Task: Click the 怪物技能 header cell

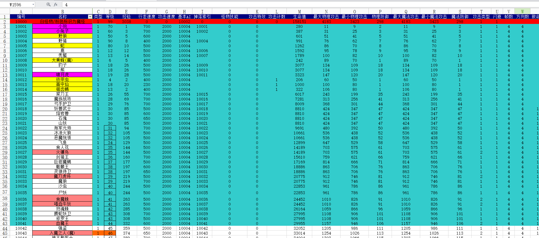Action: pyautogui.click(x=230, y=17)
